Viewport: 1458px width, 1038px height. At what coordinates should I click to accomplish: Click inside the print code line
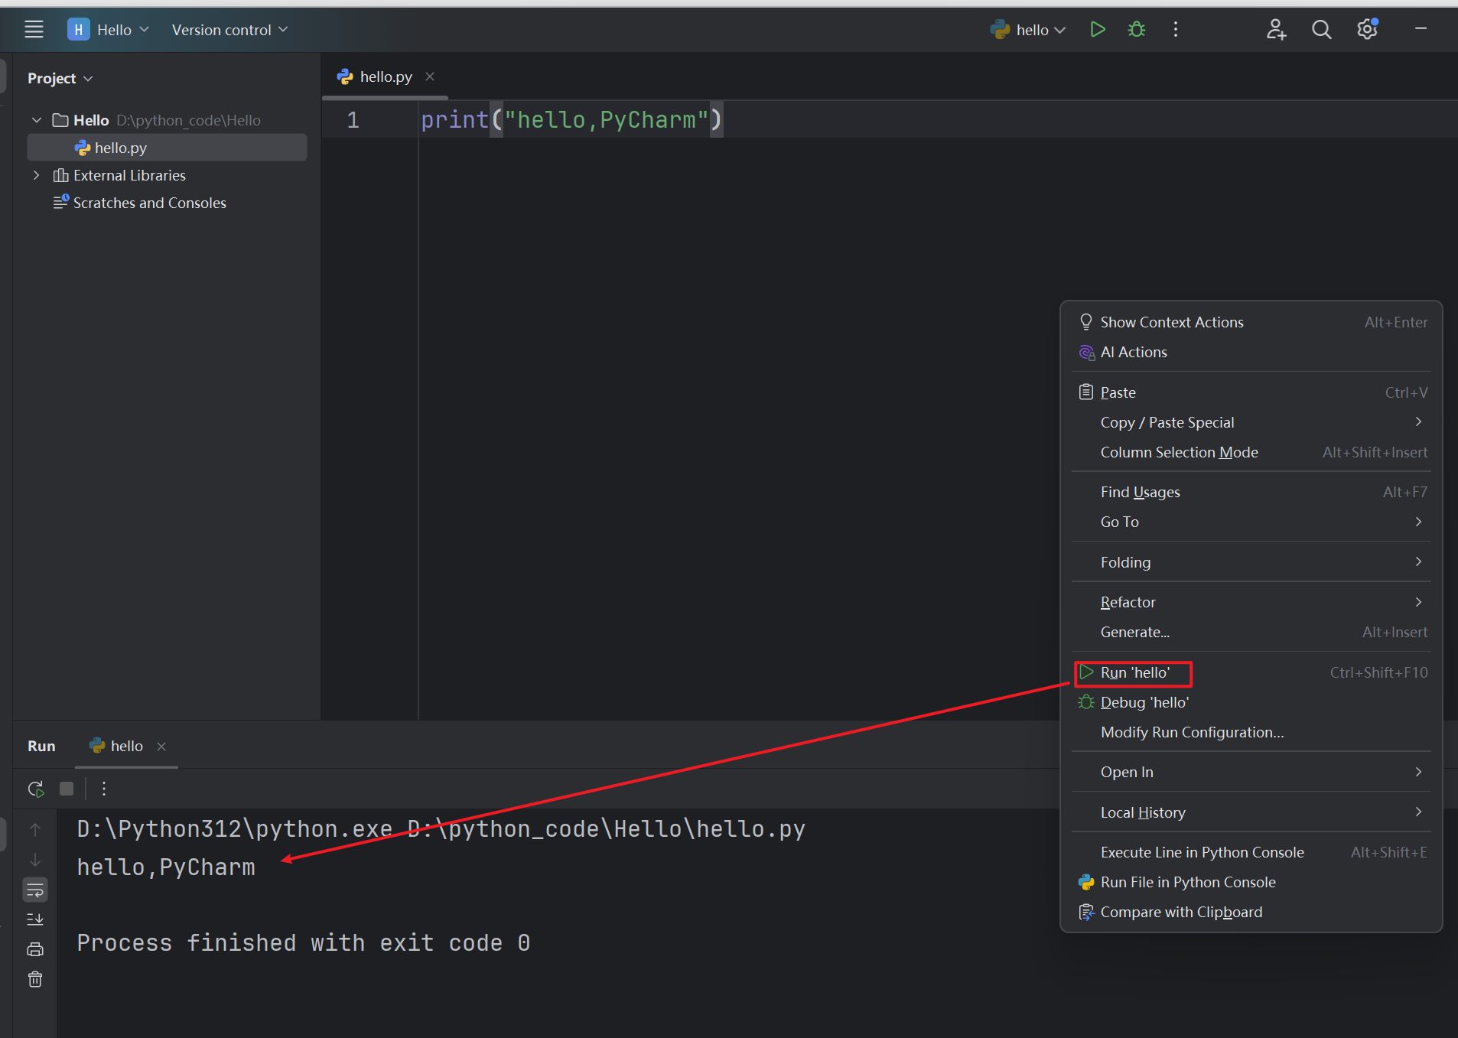(x=571, y=120)
